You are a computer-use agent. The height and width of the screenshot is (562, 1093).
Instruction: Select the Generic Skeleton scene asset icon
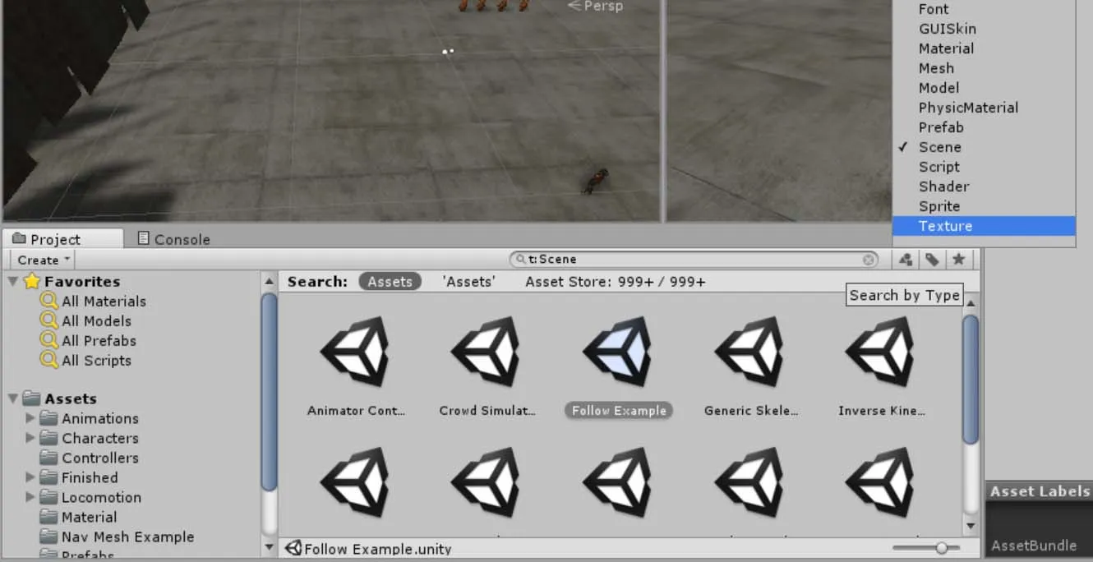pos(750,351)
